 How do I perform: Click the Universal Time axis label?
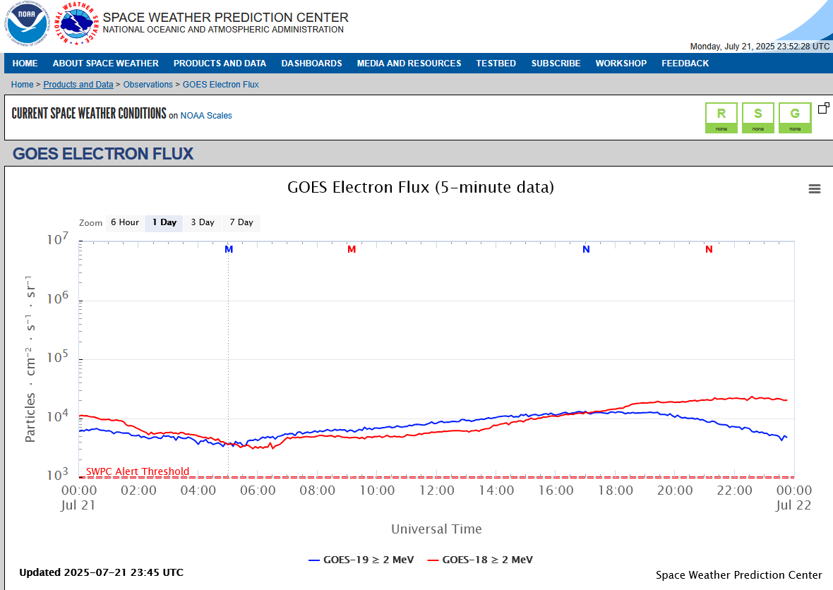pyautogui.click(x=437, y=529)
